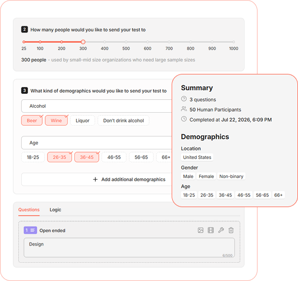
Task: Select the Don't drink alcohol option
Action: click(x=124, y=121)
